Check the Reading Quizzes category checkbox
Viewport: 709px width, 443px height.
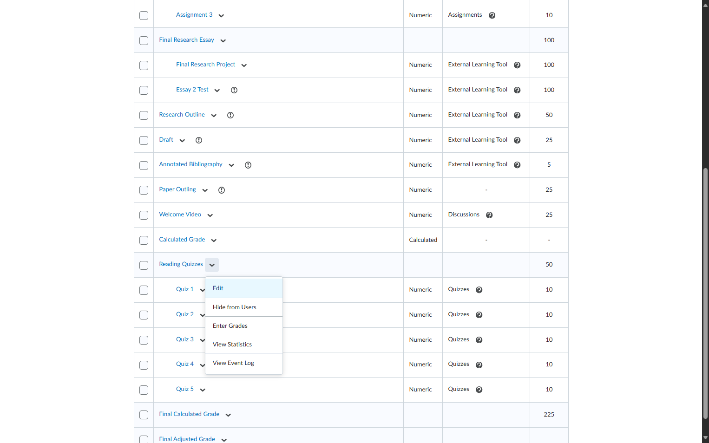(144, 265)
